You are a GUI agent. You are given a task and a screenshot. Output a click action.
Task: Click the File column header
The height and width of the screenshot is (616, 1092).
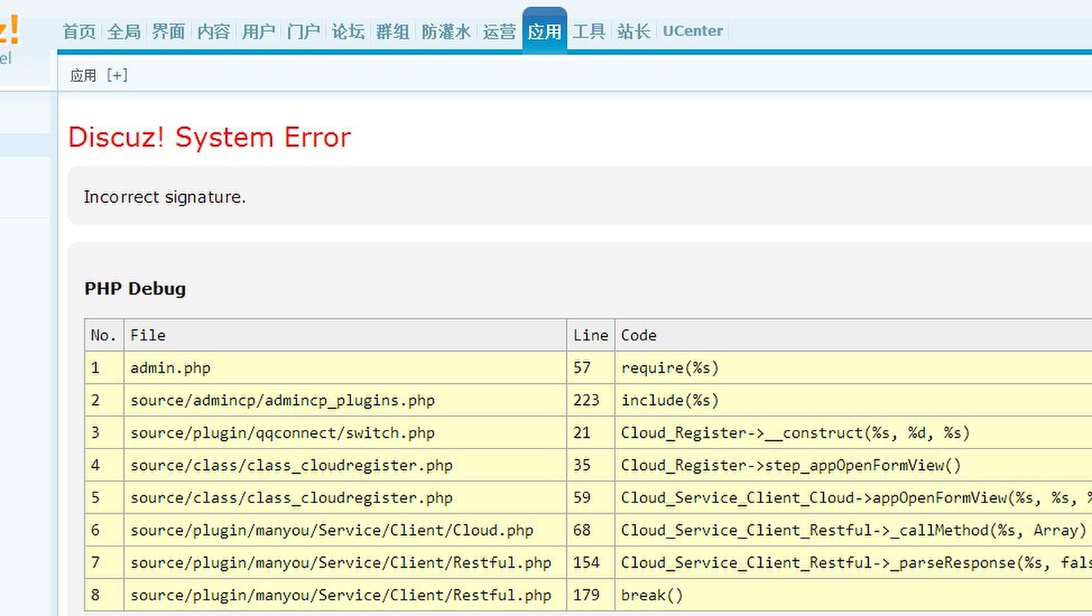tap(148, 335)
